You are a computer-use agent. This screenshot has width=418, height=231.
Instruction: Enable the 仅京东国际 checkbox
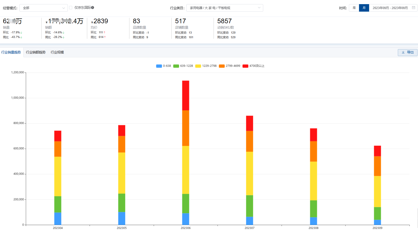[71, 8]
